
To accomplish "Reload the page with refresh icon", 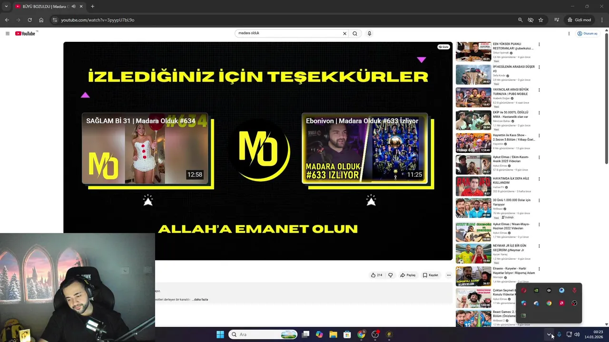I will pyautogui.click(x=29, y=20).
